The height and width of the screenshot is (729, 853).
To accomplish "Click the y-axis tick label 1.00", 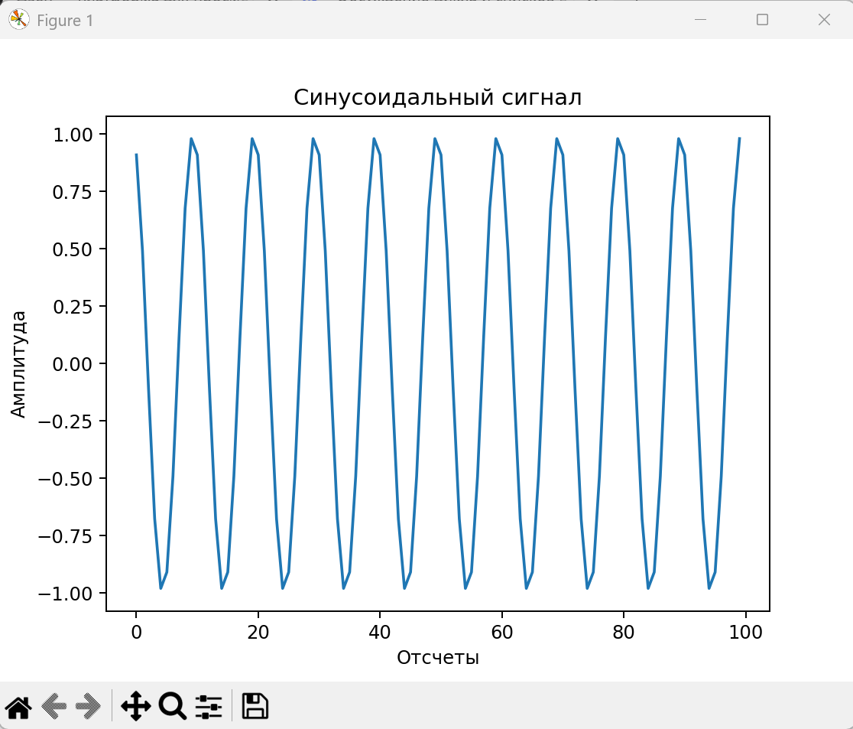I will click(73, 135).
